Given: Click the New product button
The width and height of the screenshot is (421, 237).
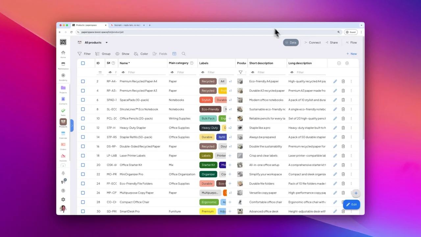Looking at the screenshot, I should pos(352,54).
